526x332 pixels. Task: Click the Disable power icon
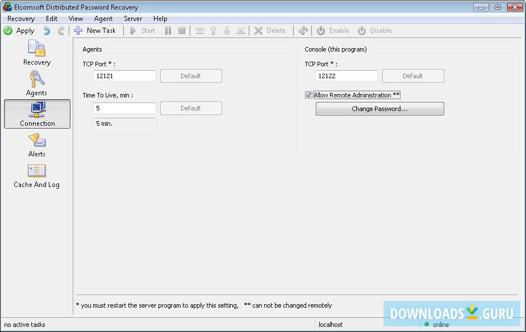point(362,31)
